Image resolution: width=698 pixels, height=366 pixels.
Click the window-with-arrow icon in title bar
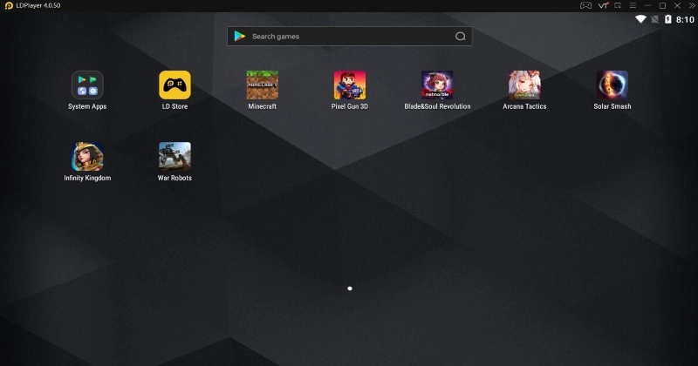(618, 6)
